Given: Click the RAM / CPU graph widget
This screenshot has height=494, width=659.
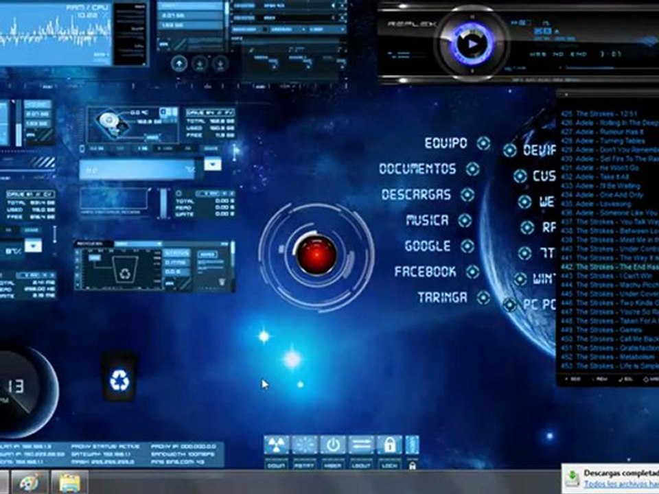Looking at the screenshot, I should (56, 33).
